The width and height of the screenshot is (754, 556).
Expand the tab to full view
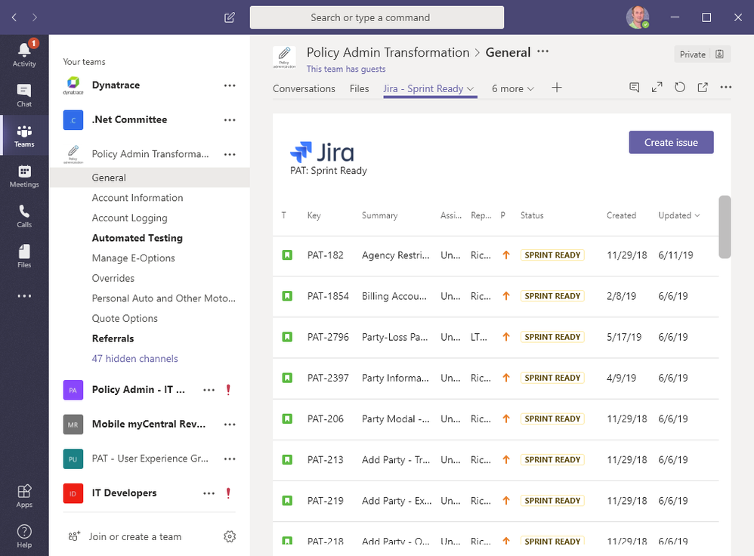(x=657, y=88)
